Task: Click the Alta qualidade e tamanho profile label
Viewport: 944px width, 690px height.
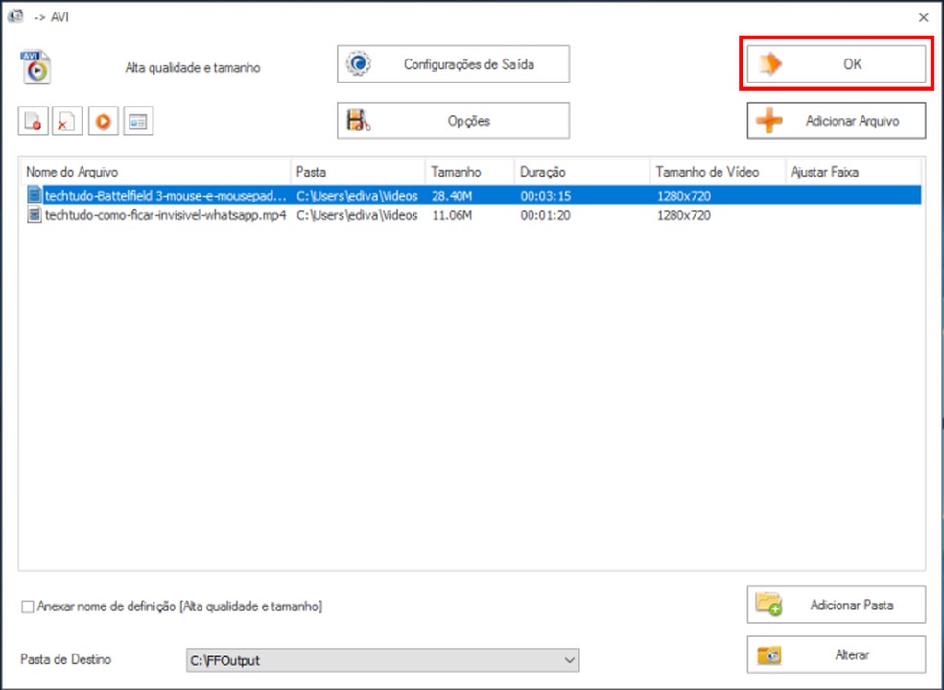Action: (193, 68)
